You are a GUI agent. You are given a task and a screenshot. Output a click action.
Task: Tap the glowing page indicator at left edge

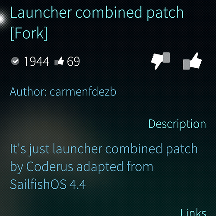coord(3,19)
